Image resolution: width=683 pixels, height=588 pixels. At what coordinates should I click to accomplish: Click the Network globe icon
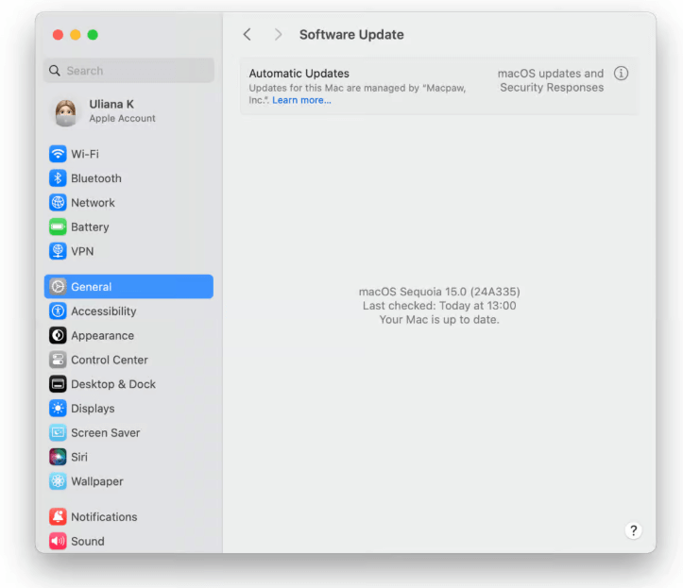pyautogui.click(x=58, y=202)
